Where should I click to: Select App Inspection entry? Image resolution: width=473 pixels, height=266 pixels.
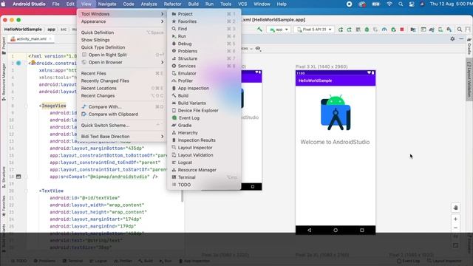tap(204, 88)
